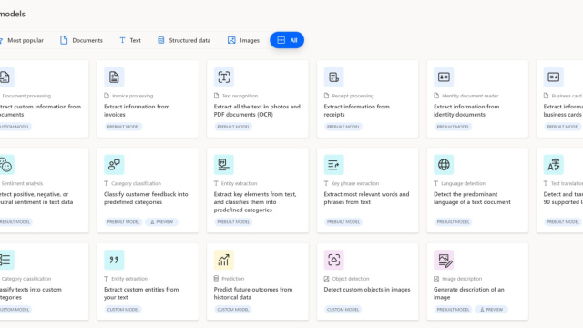Click the custom Category classification list icon

point(6,260)
